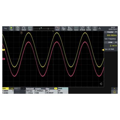Image resolution: width=120 pixels, height=120 pixels.
Task: Click the waveform position overview slider
Action: 44,28
